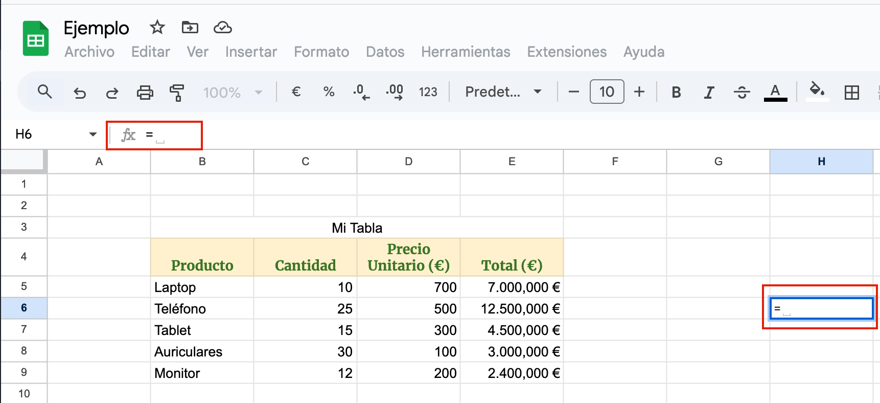Image resolution: width=880 pixels, height=403 pixels.
Task: Select the 'Total (€)' header cell
Action: tap(512, 257)
